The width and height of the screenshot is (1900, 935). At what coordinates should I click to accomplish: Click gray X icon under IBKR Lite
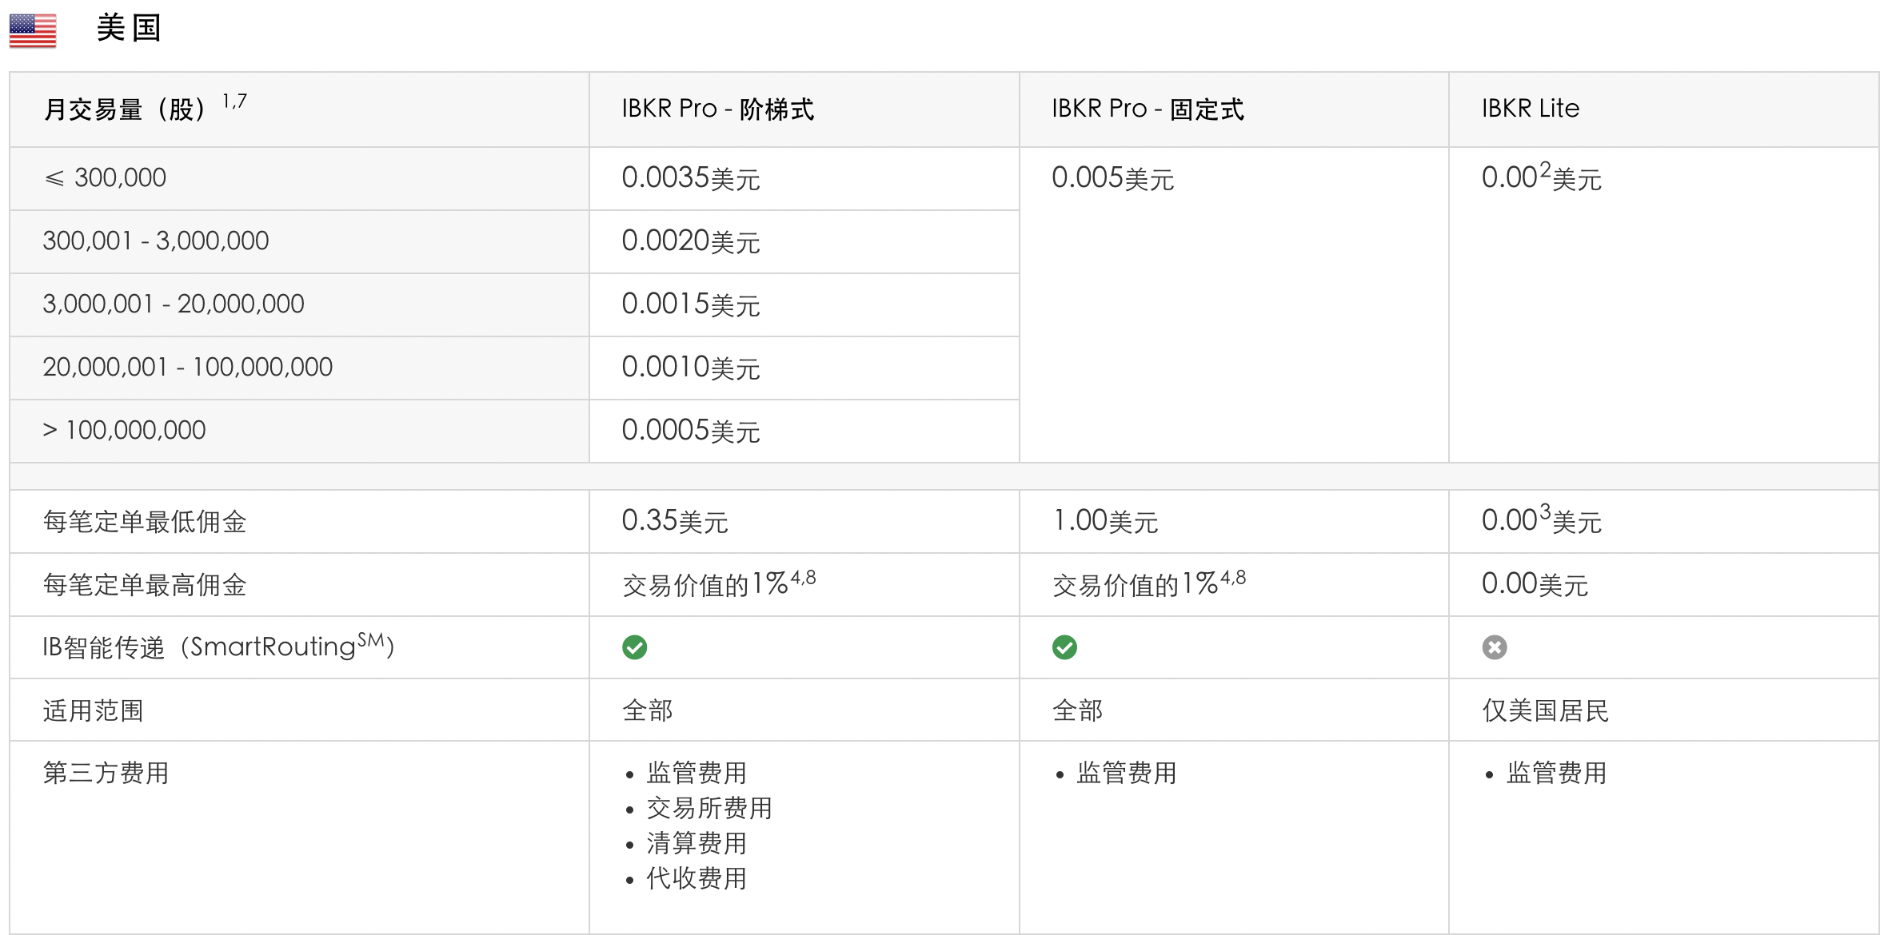click(x=1494, y=647)
